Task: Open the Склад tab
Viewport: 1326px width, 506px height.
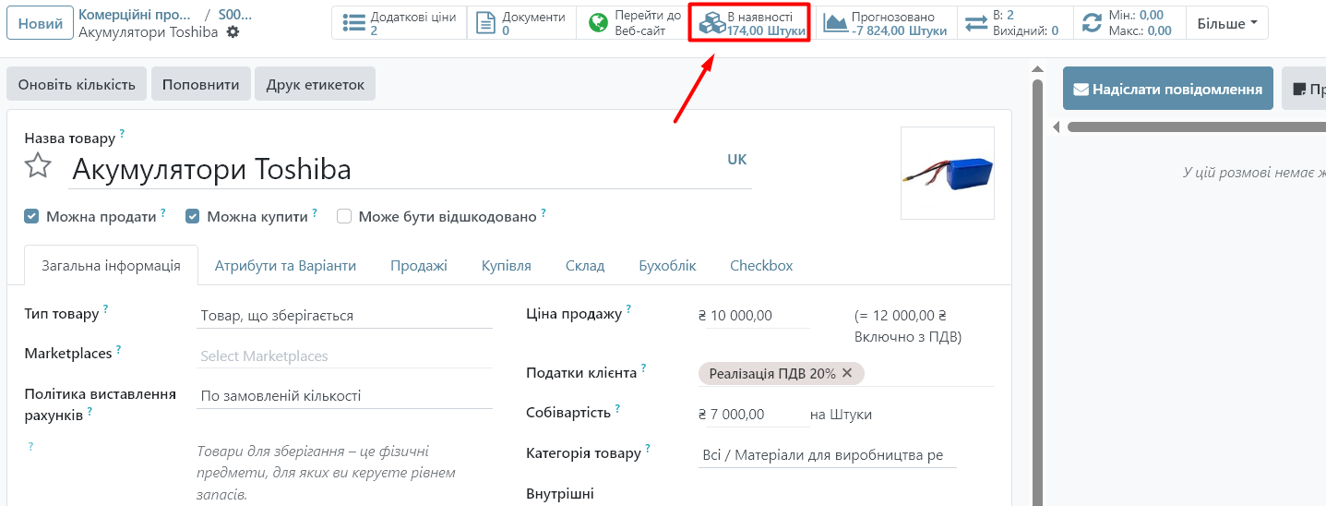Action: (585, 265)
